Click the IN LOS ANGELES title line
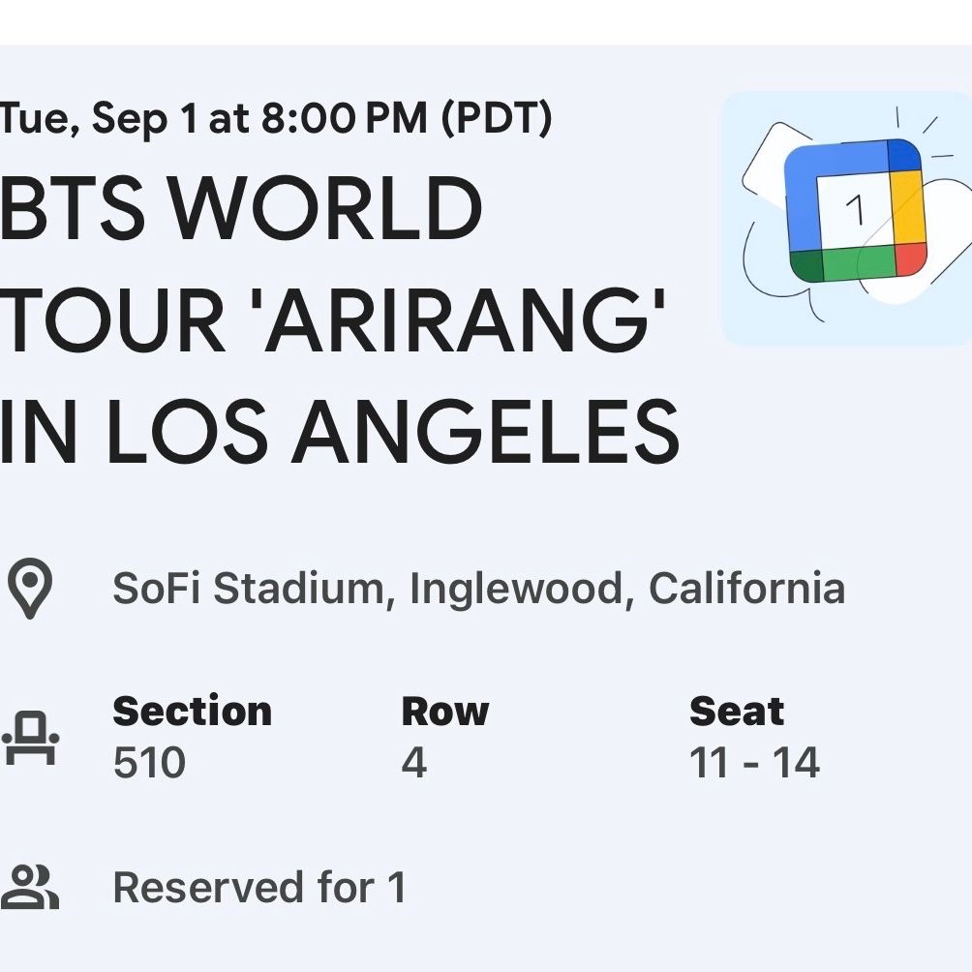Viewport: 972px width, 972px height. 340,432
